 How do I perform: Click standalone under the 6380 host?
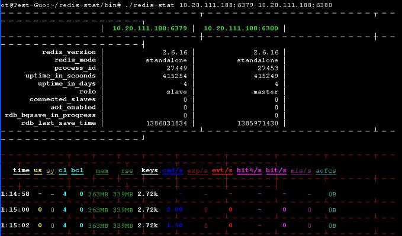[258, 60]
